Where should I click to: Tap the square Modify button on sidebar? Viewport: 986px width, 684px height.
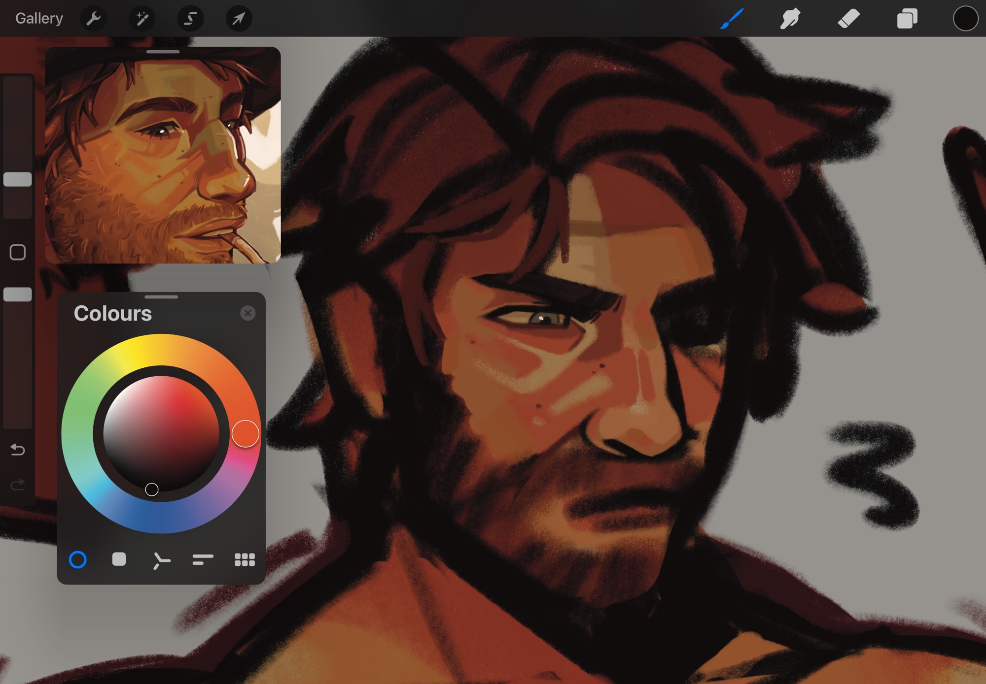[18, 252]
